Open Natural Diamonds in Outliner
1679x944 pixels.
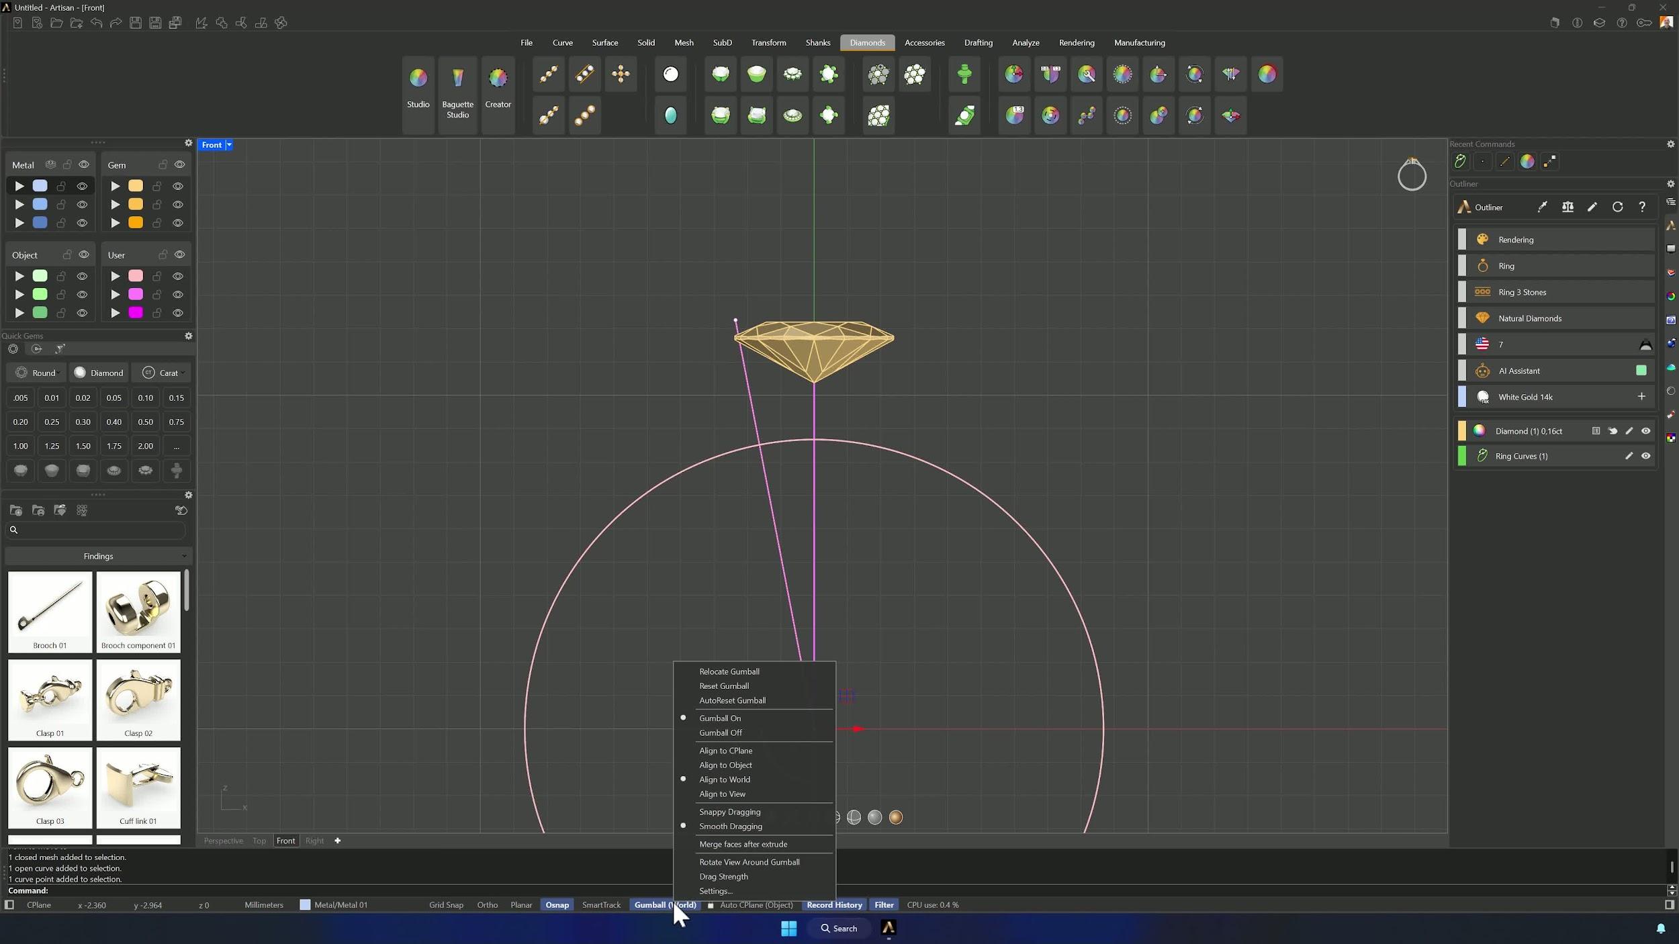(1555, 318)
